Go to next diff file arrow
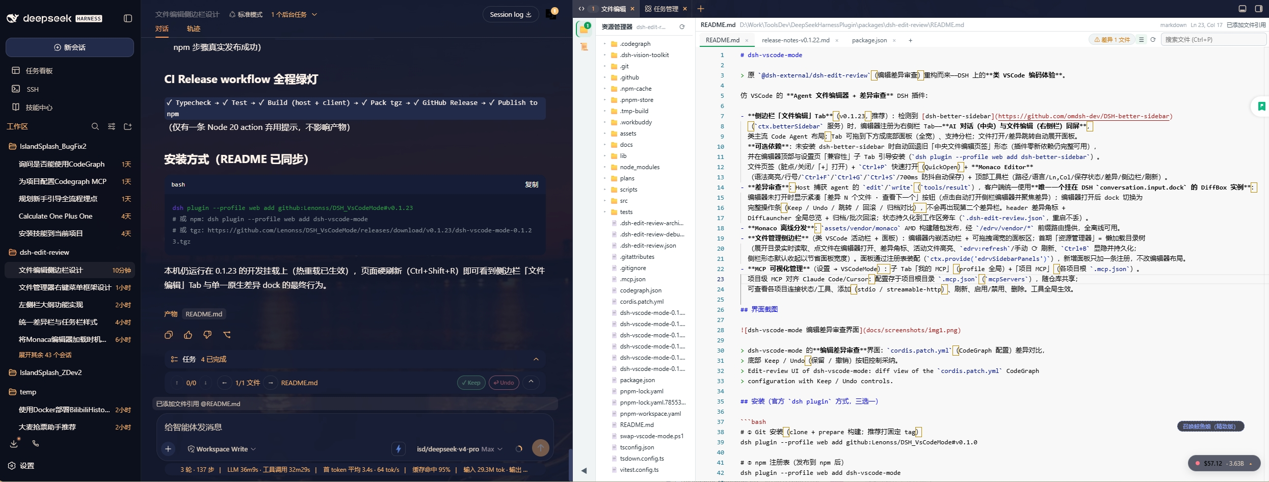 point(271,383)
